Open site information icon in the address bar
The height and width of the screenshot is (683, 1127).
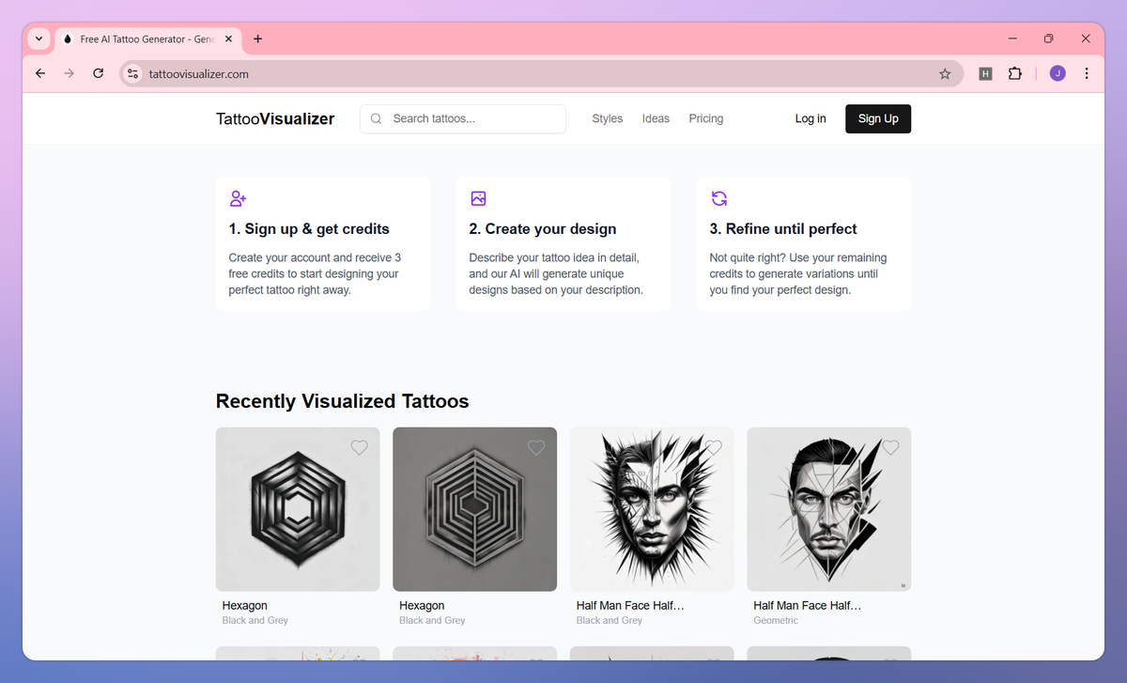click(x=131, y=73)
